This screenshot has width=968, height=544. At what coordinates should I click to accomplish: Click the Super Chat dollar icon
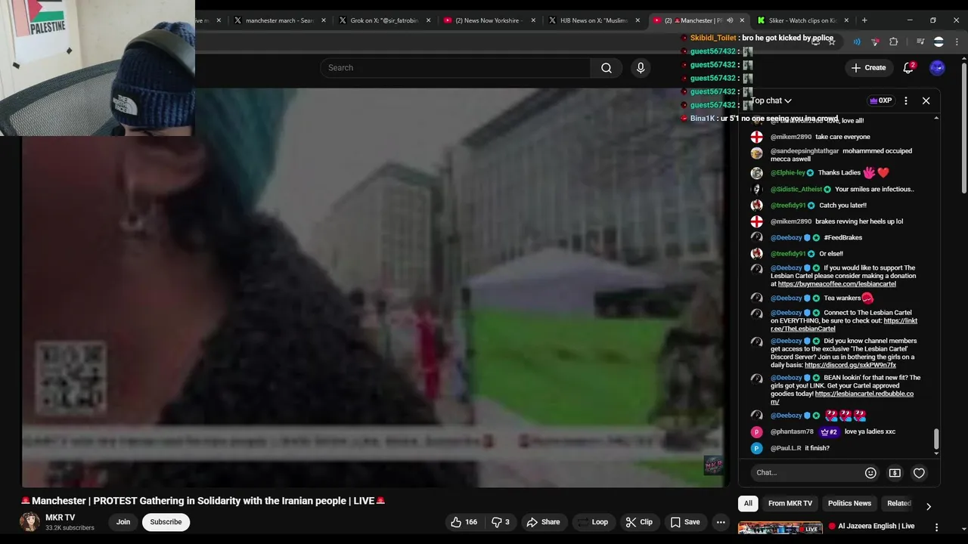pyautogui.click(x=895, y=473)
